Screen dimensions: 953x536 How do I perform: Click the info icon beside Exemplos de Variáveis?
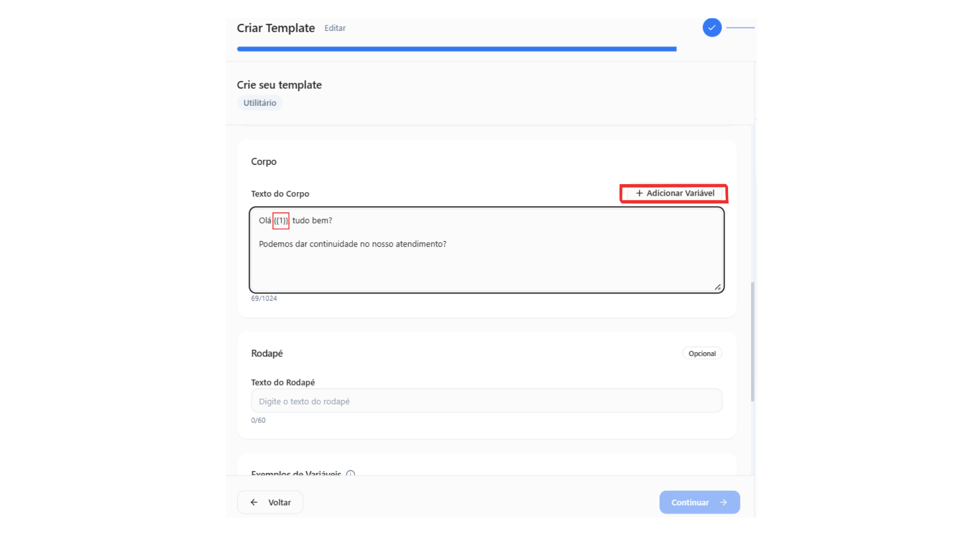(350, 473)
